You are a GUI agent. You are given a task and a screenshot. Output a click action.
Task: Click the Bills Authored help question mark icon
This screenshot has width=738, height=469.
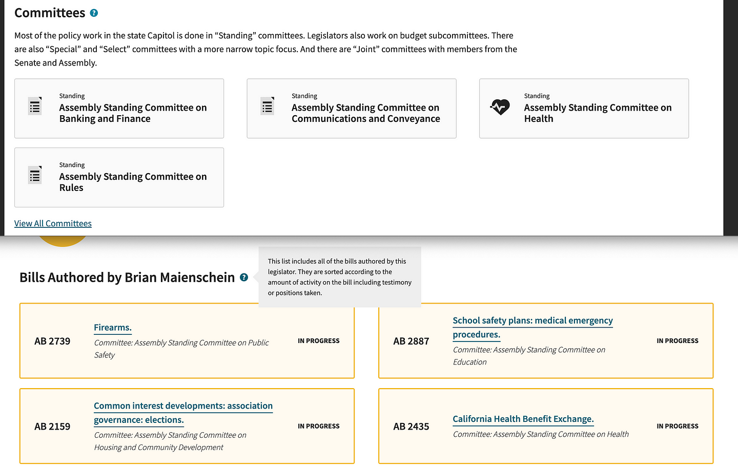click(244, 278)
